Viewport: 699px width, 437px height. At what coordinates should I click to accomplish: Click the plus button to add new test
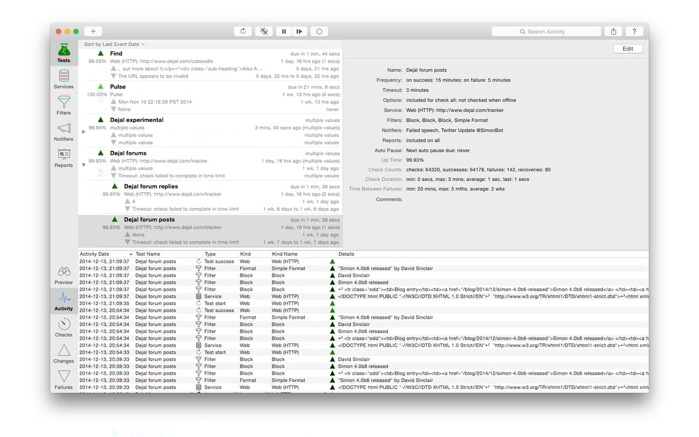[x=93, y=31]
